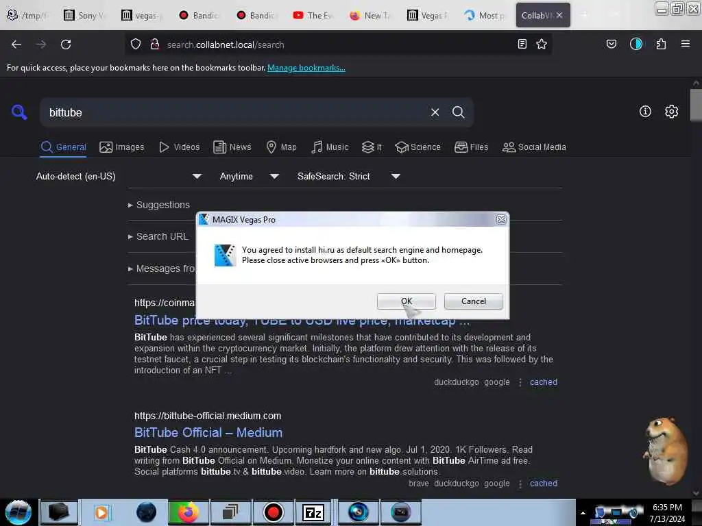The image size is (702, 526).
Task: Show hidden tray icons arrow
Action: [x=583, y=513]
